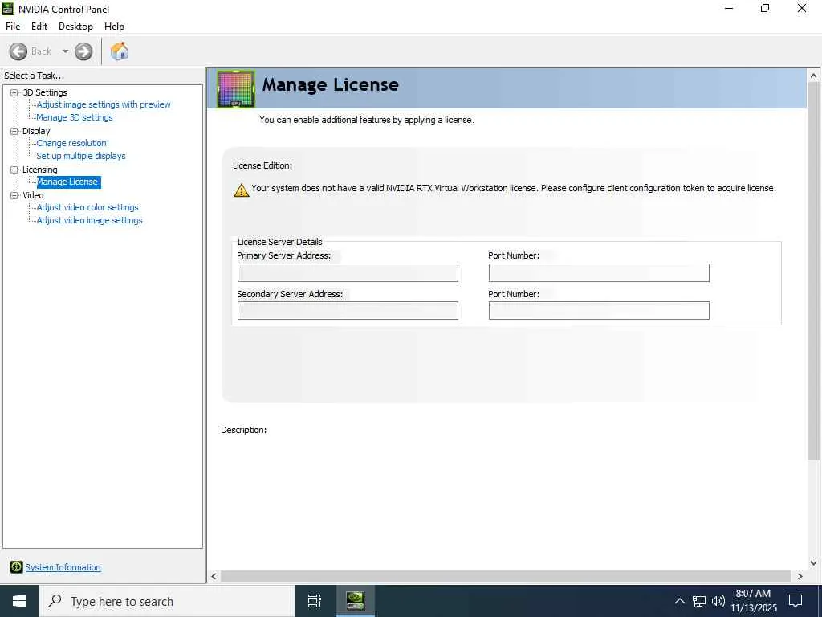Open the Windows Start button

coord(19,601)
